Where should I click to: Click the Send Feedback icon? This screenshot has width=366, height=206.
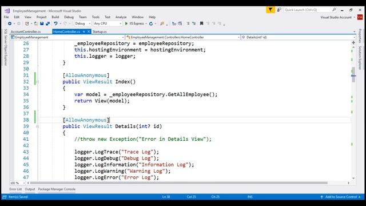point(279,10)
